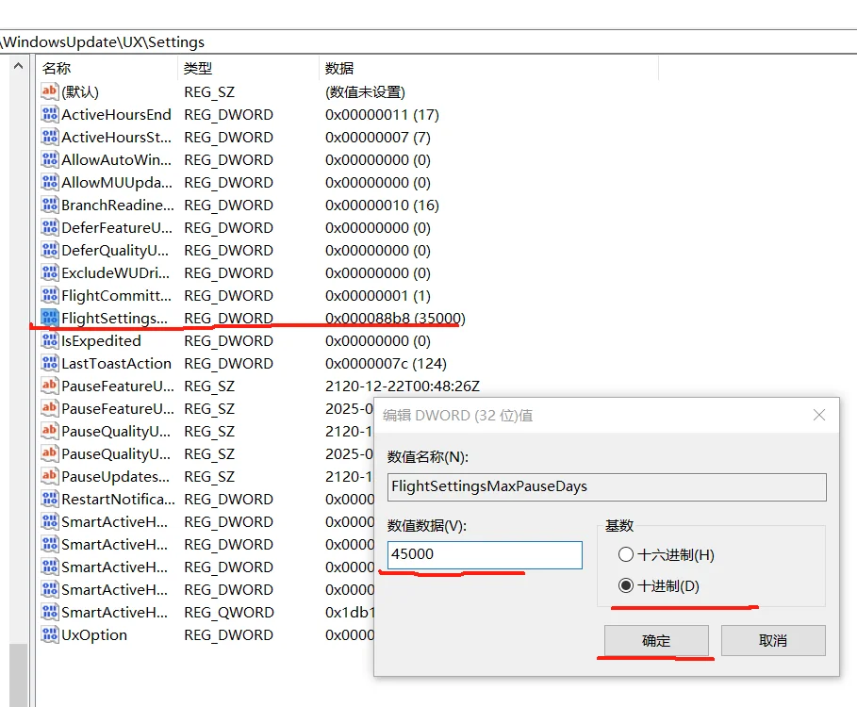Image resolution: width=857 pixels, height=707 pixels.
Task: Select the BranchReadine... value name
Action: (x=118, y=205)
